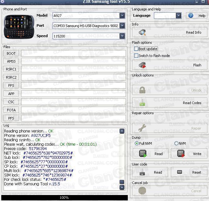Click the BOOT file path field
Image resolution: width=209 pixels, height=201 pixels.
73,53
